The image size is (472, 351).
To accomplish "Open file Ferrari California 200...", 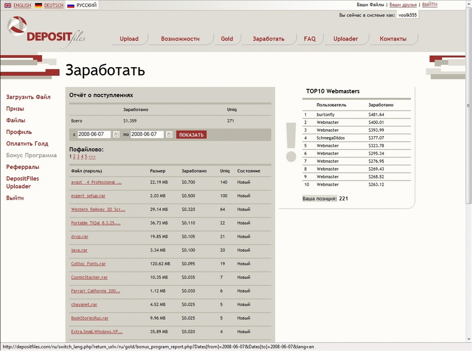I will 96,291.
